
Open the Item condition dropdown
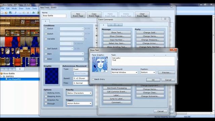(x=72, y=54)
